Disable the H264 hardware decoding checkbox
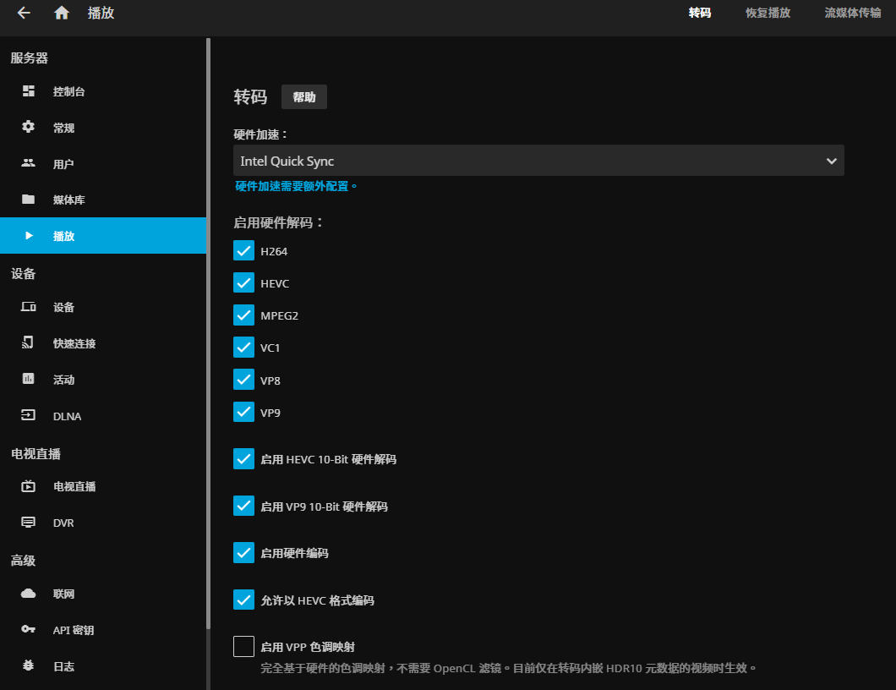 click(243, 250)
